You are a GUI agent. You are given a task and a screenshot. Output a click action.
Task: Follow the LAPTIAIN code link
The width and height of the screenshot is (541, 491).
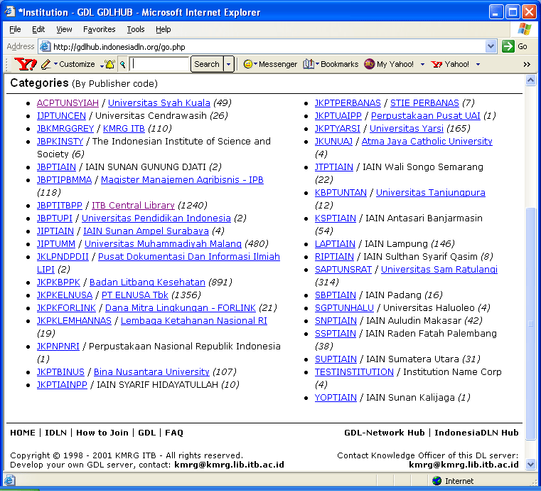[335, 244]
